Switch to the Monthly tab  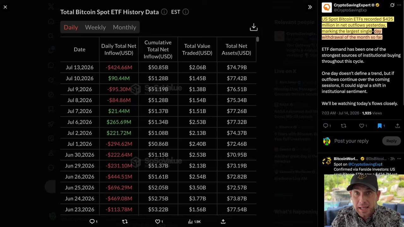[x=124, y=27]
